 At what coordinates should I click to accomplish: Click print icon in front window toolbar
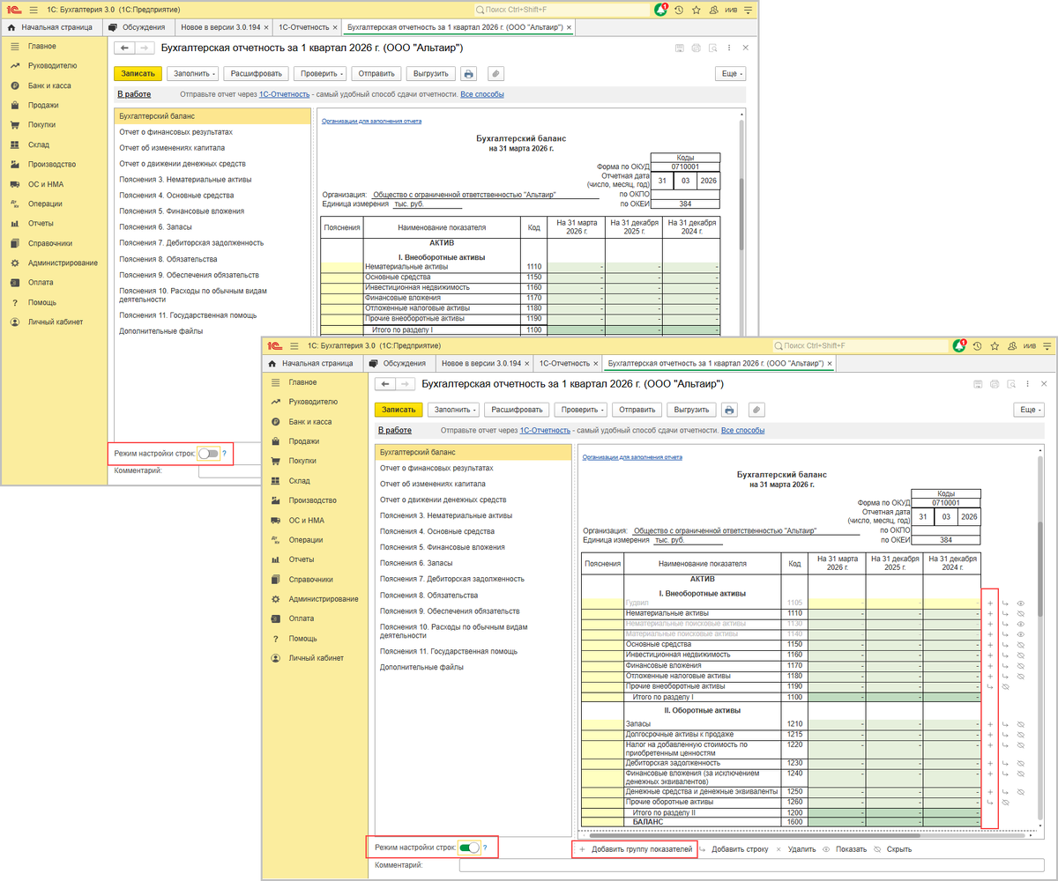click(x=729, y=410)
